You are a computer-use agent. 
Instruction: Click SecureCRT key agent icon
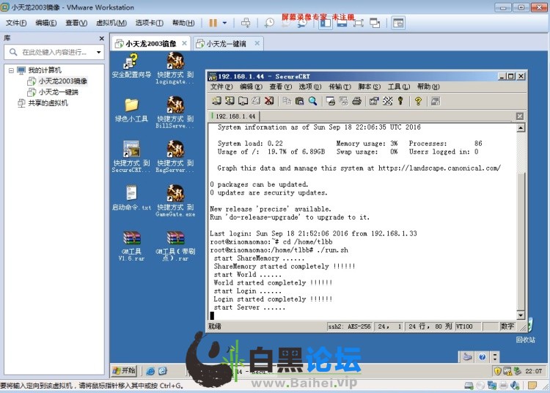[400, 101]
